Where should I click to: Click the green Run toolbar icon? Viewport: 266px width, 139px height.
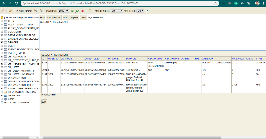(72, 11)
